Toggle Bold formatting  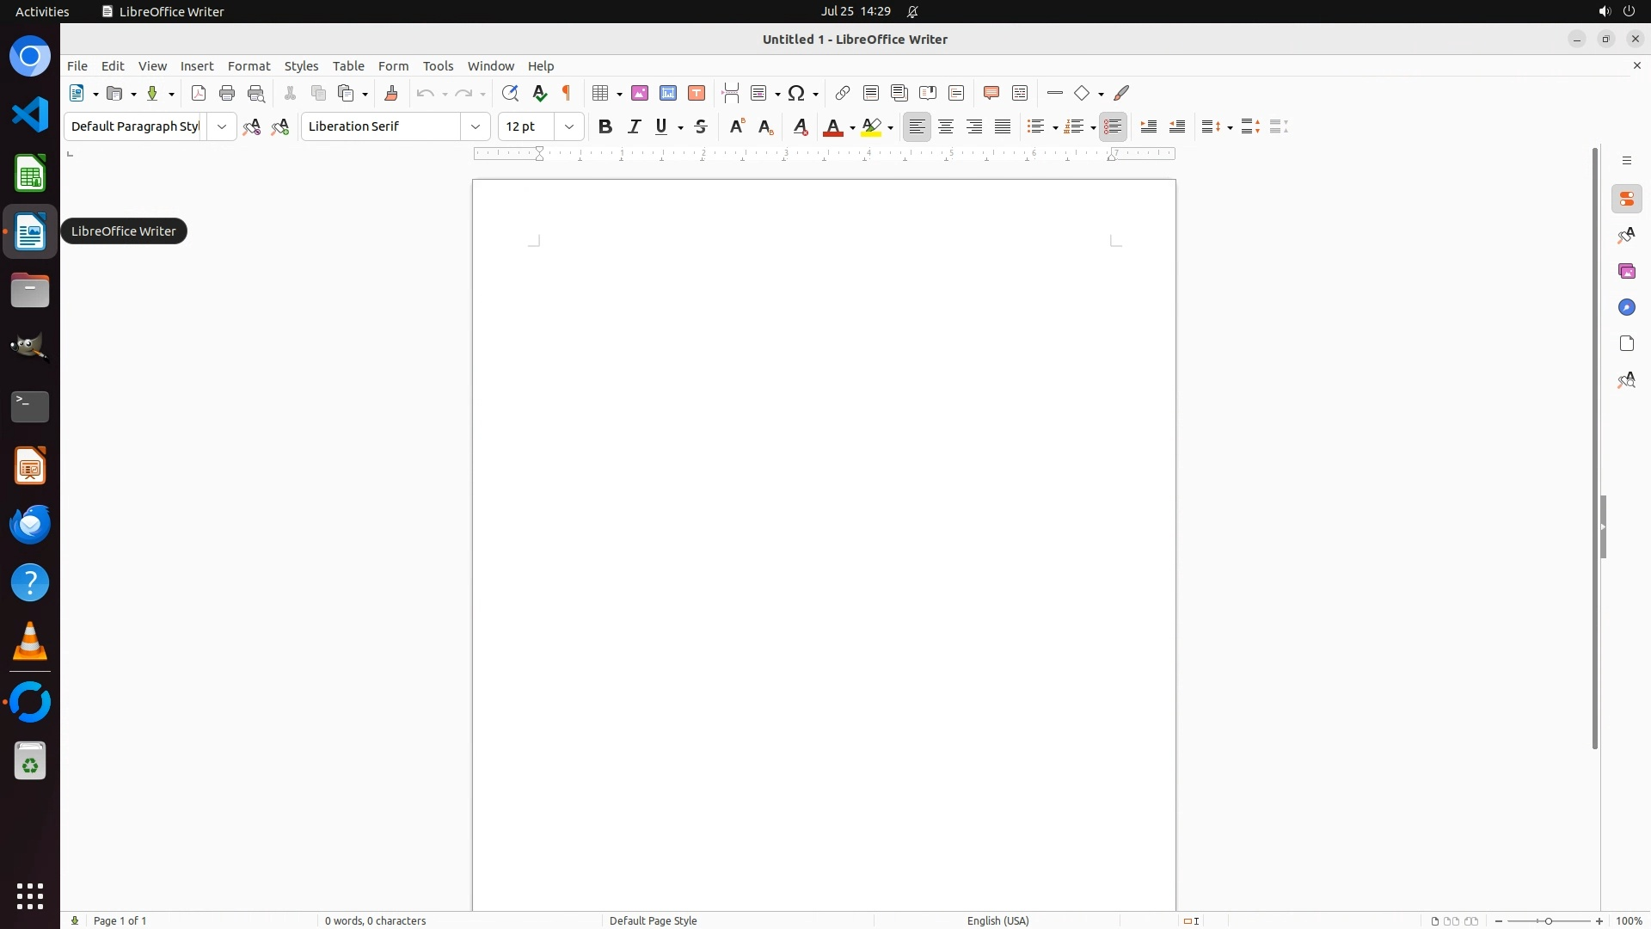pos(605,126)
